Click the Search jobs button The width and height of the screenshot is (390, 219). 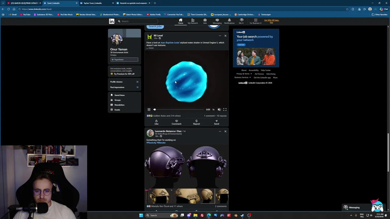[155, 26]
